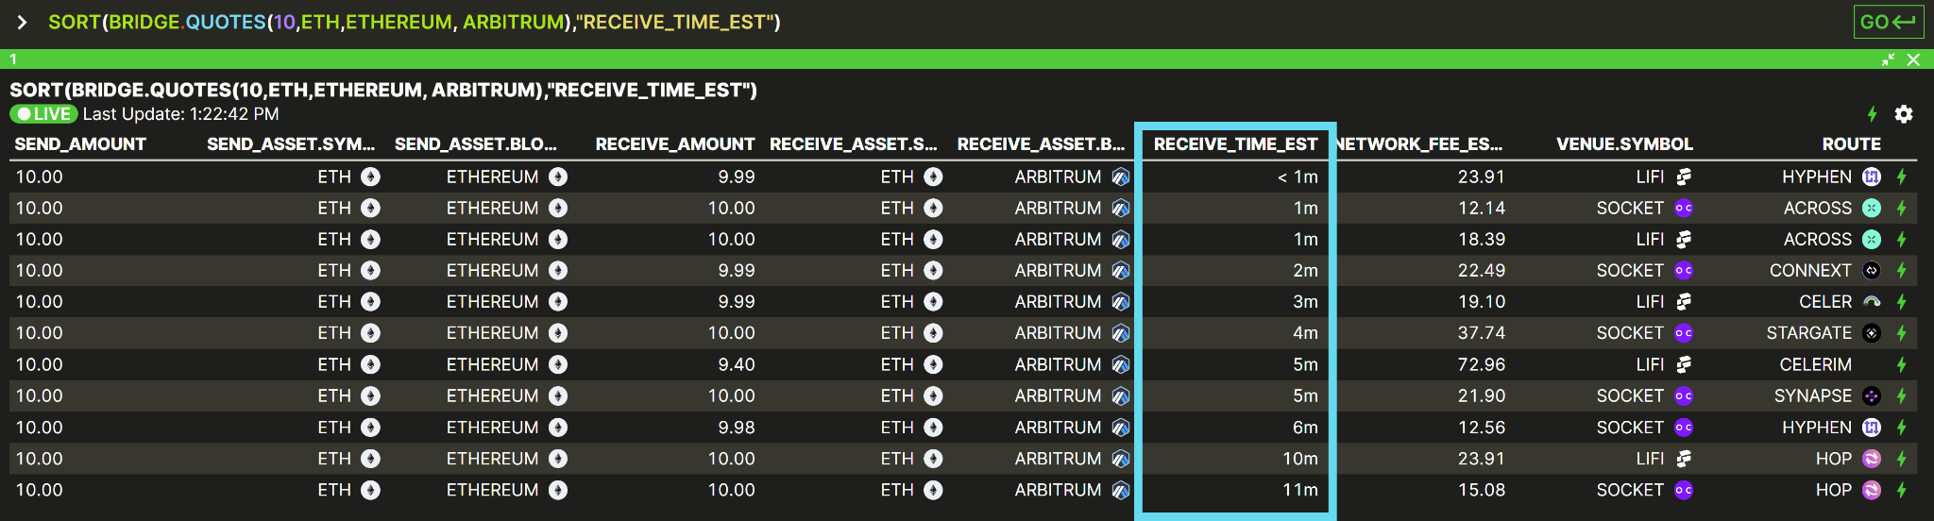Sort by ROUTE column header
1934x521 pixels.
[1851, 144]
